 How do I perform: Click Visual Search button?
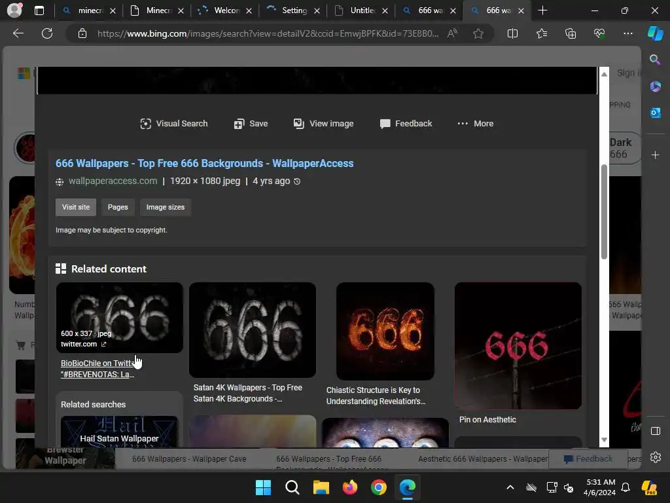pos(174,124)
